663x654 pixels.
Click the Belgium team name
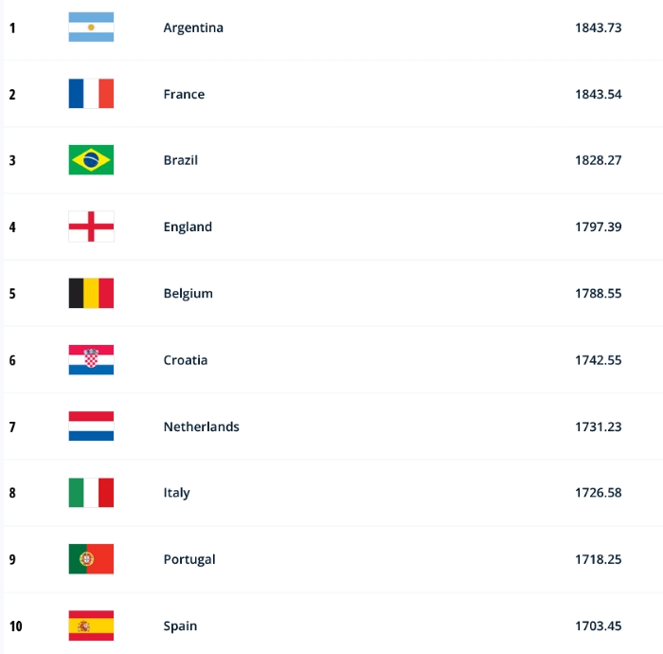click(188, 293)
